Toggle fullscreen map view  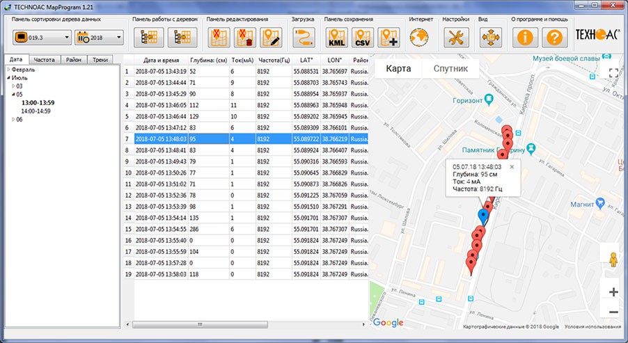point(613,72)
